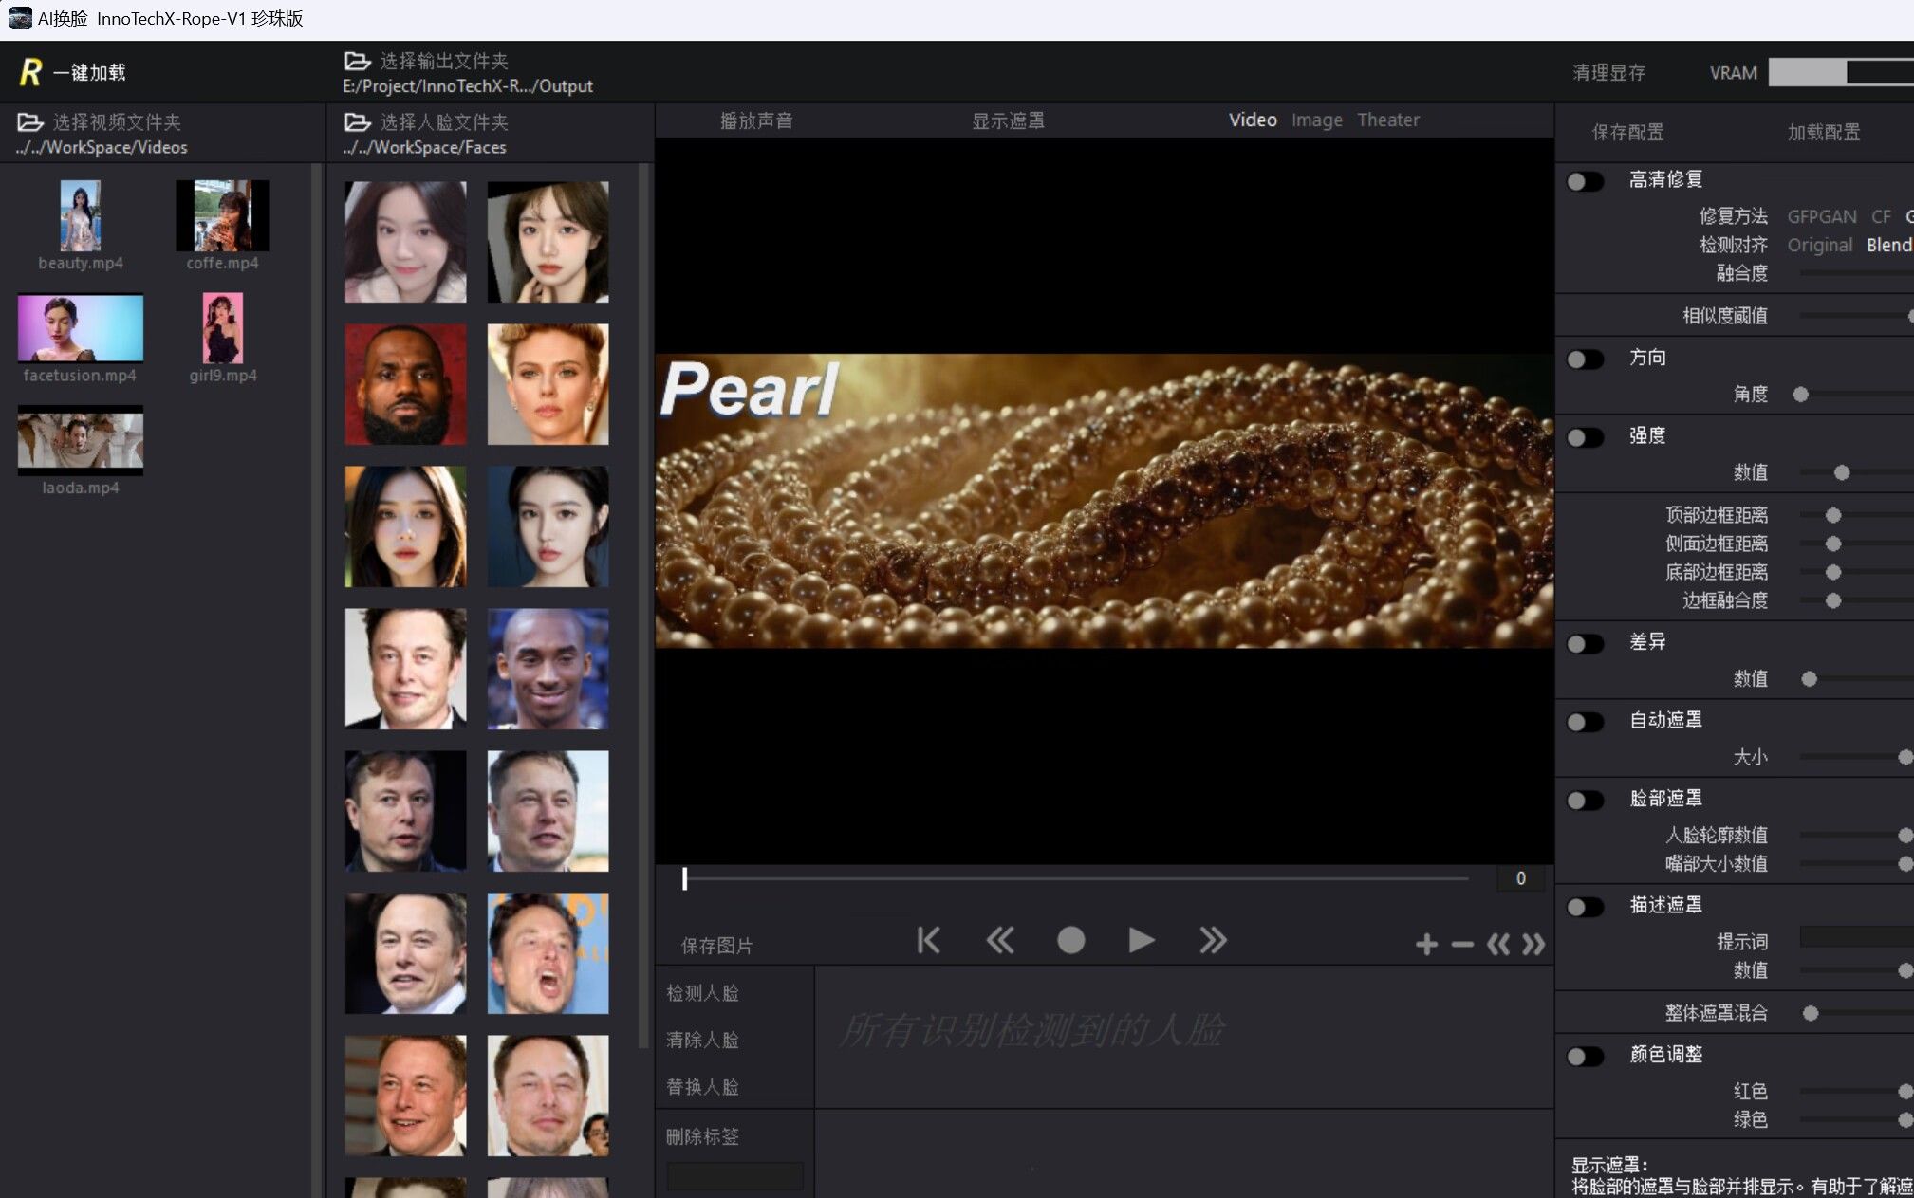The width and height of the screenshot is (1914, 1198).
Task: Click the 清理显存 button
Action: (x=1608, y=73)
